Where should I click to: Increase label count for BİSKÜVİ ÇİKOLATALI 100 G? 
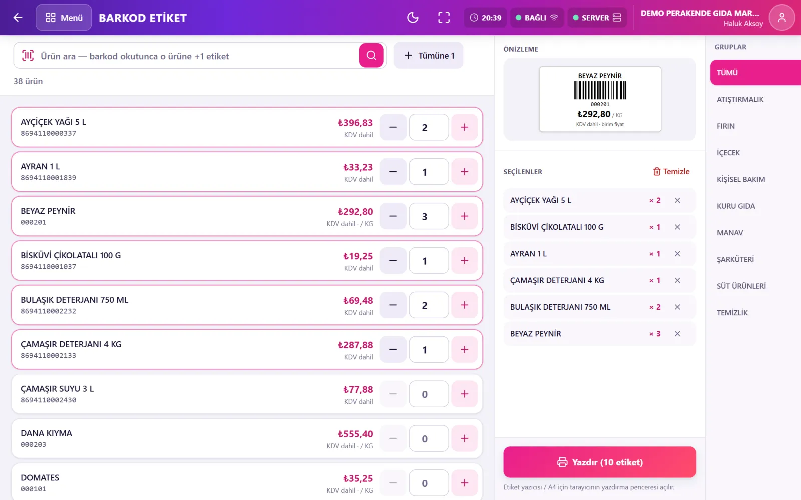point(465,261)
